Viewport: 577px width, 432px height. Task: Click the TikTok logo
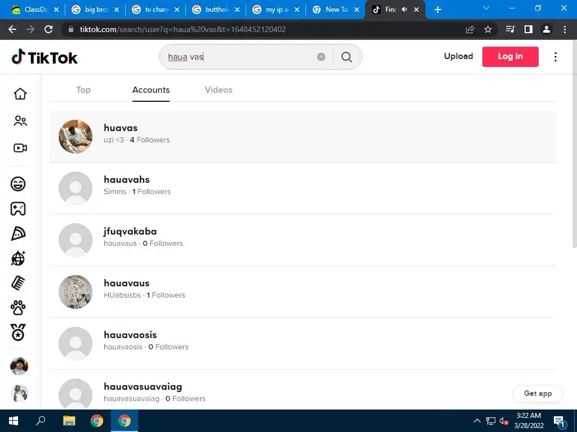[x=45, y=57]
